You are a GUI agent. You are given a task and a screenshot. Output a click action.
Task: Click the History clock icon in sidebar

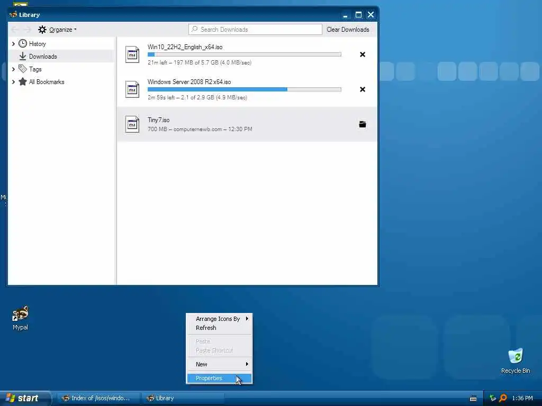[x=23, y=43]
